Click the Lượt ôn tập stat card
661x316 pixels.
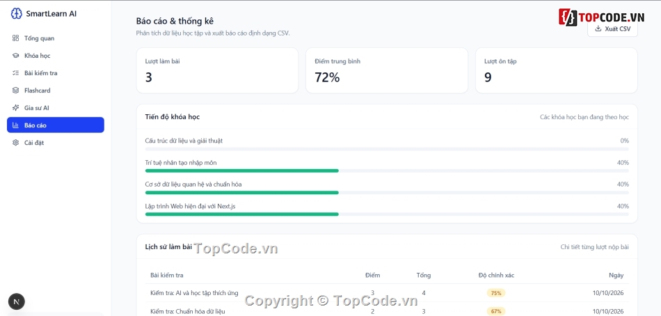point(557,70)
